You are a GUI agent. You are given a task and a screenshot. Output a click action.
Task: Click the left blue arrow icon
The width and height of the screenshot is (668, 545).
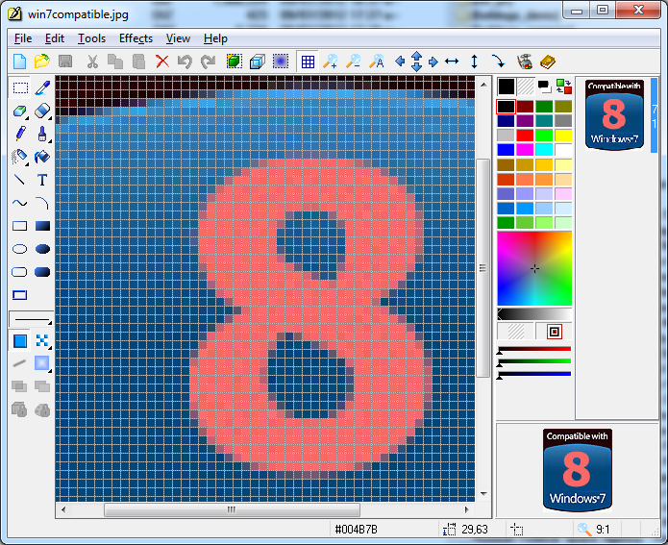[400, 62]
